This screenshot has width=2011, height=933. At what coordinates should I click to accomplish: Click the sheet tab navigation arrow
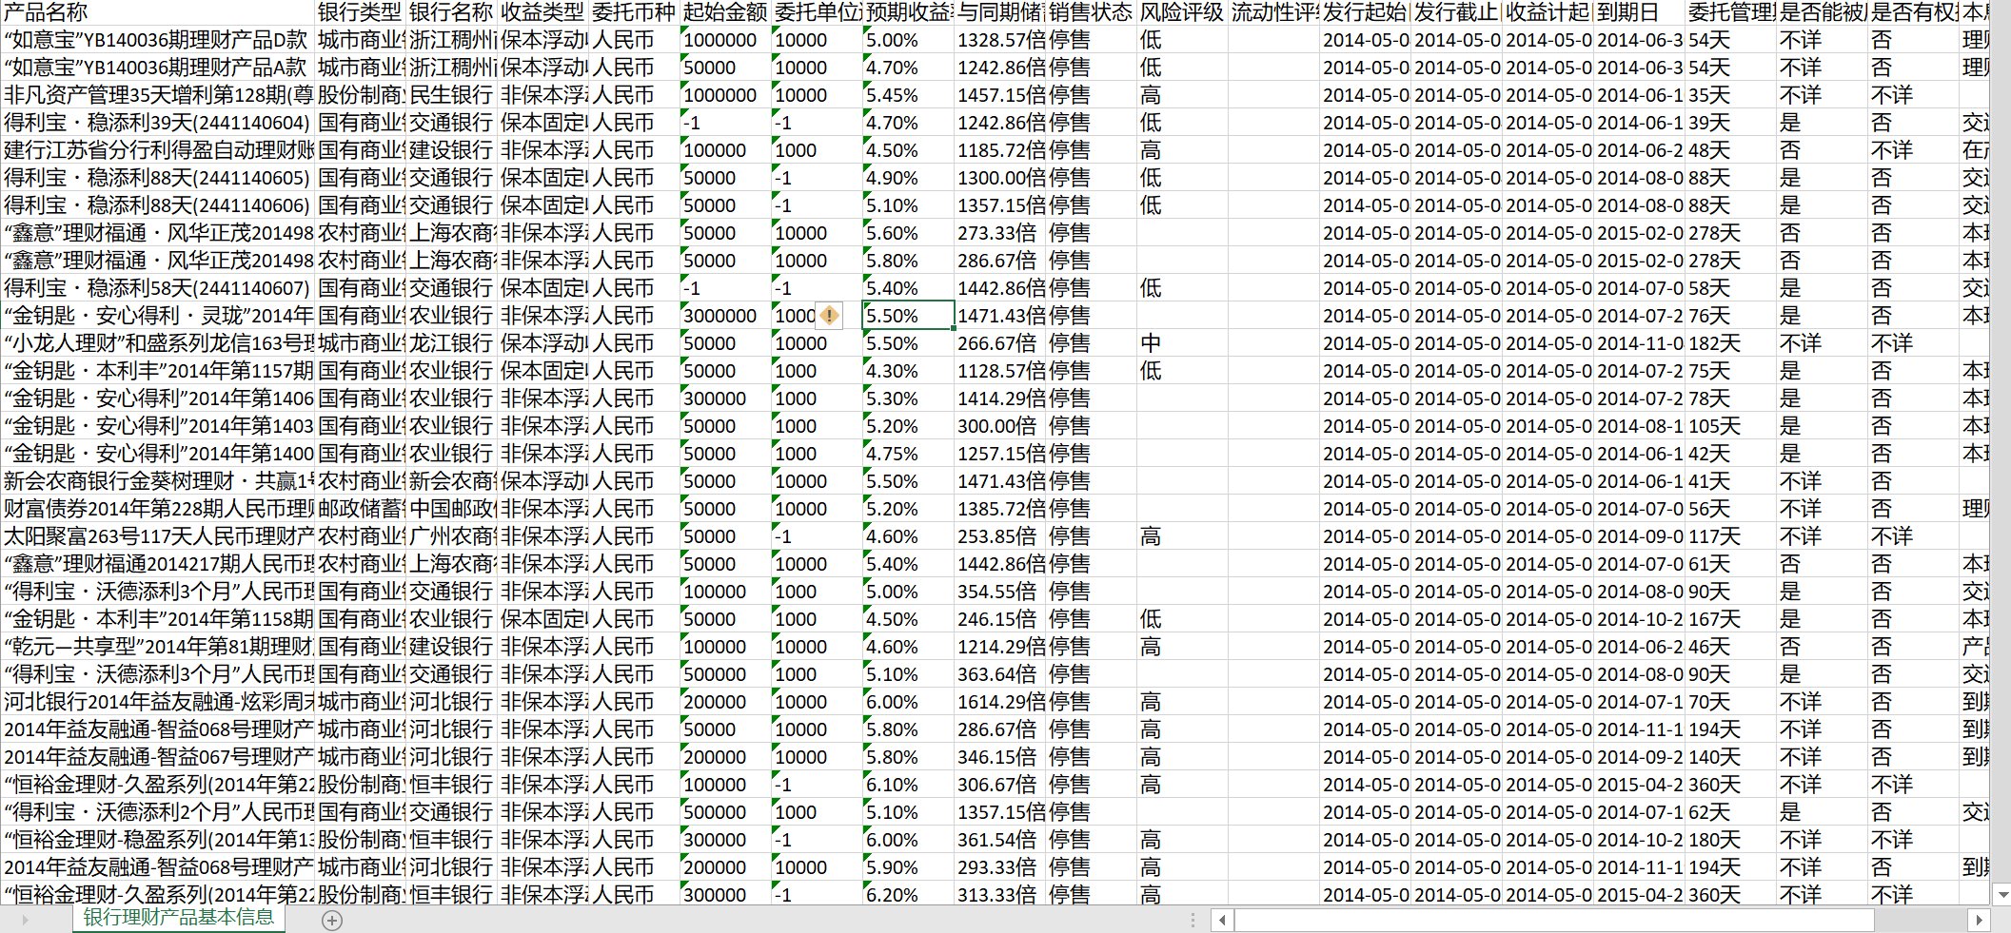tap(25, 920)
